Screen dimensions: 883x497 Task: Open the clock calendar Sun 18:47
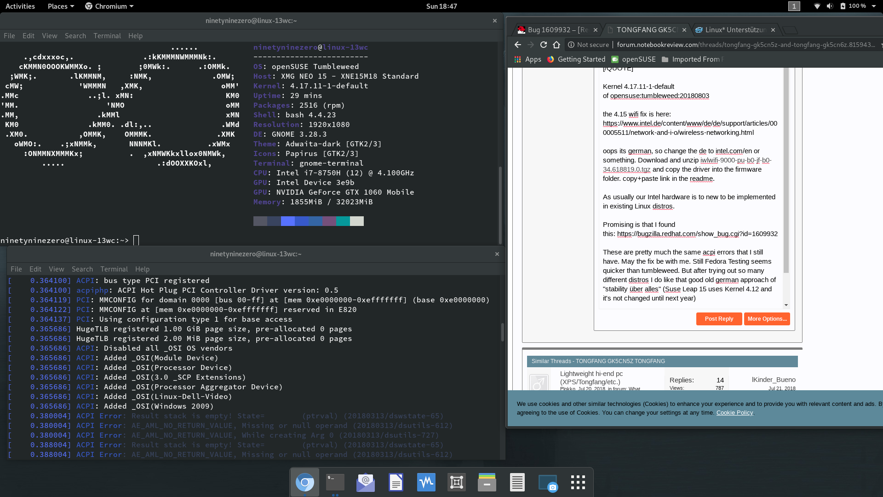pos(441,6)
